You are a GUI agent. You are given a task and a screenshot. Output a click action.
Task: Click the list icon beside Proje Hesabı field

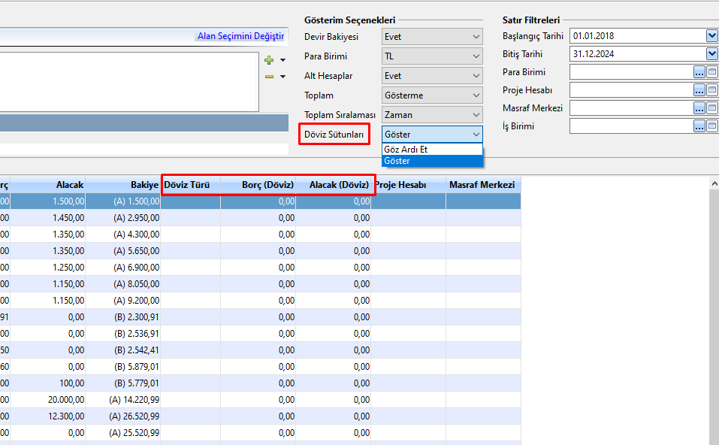pyautogui.click(x=712, y=90)
